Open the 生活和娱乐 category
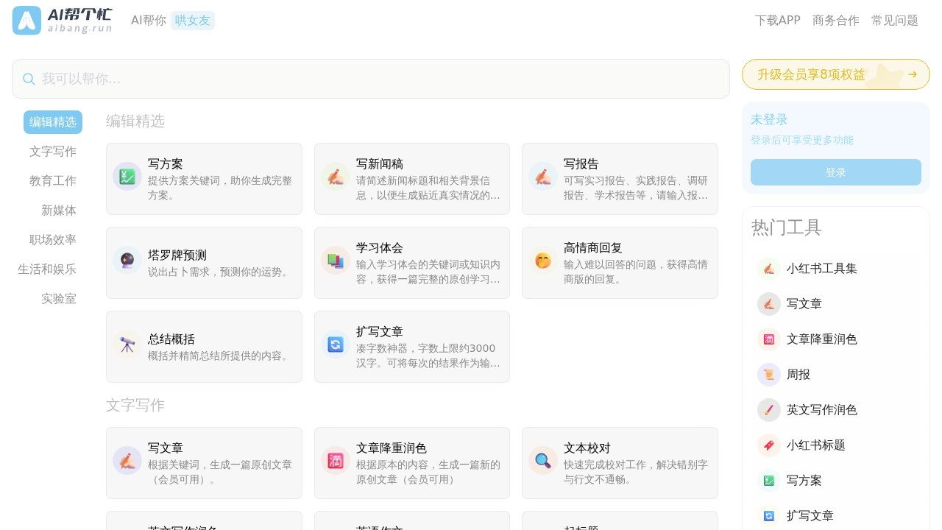Image resolution: width=942 pixels, height=530 pixels. pyautogui.click(x=47, y=269)
